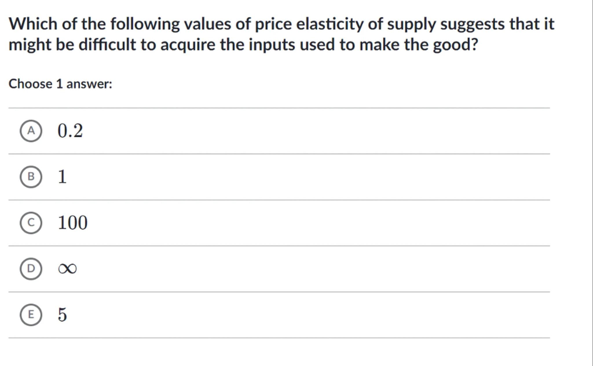593x366 pixels.
Task: Click the word "acquire" in the question
Action: tap(188, 45)
